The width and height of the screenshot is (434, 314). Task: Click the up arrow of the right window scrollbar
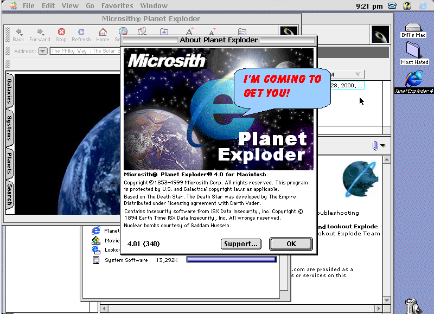tap(387, 159)
